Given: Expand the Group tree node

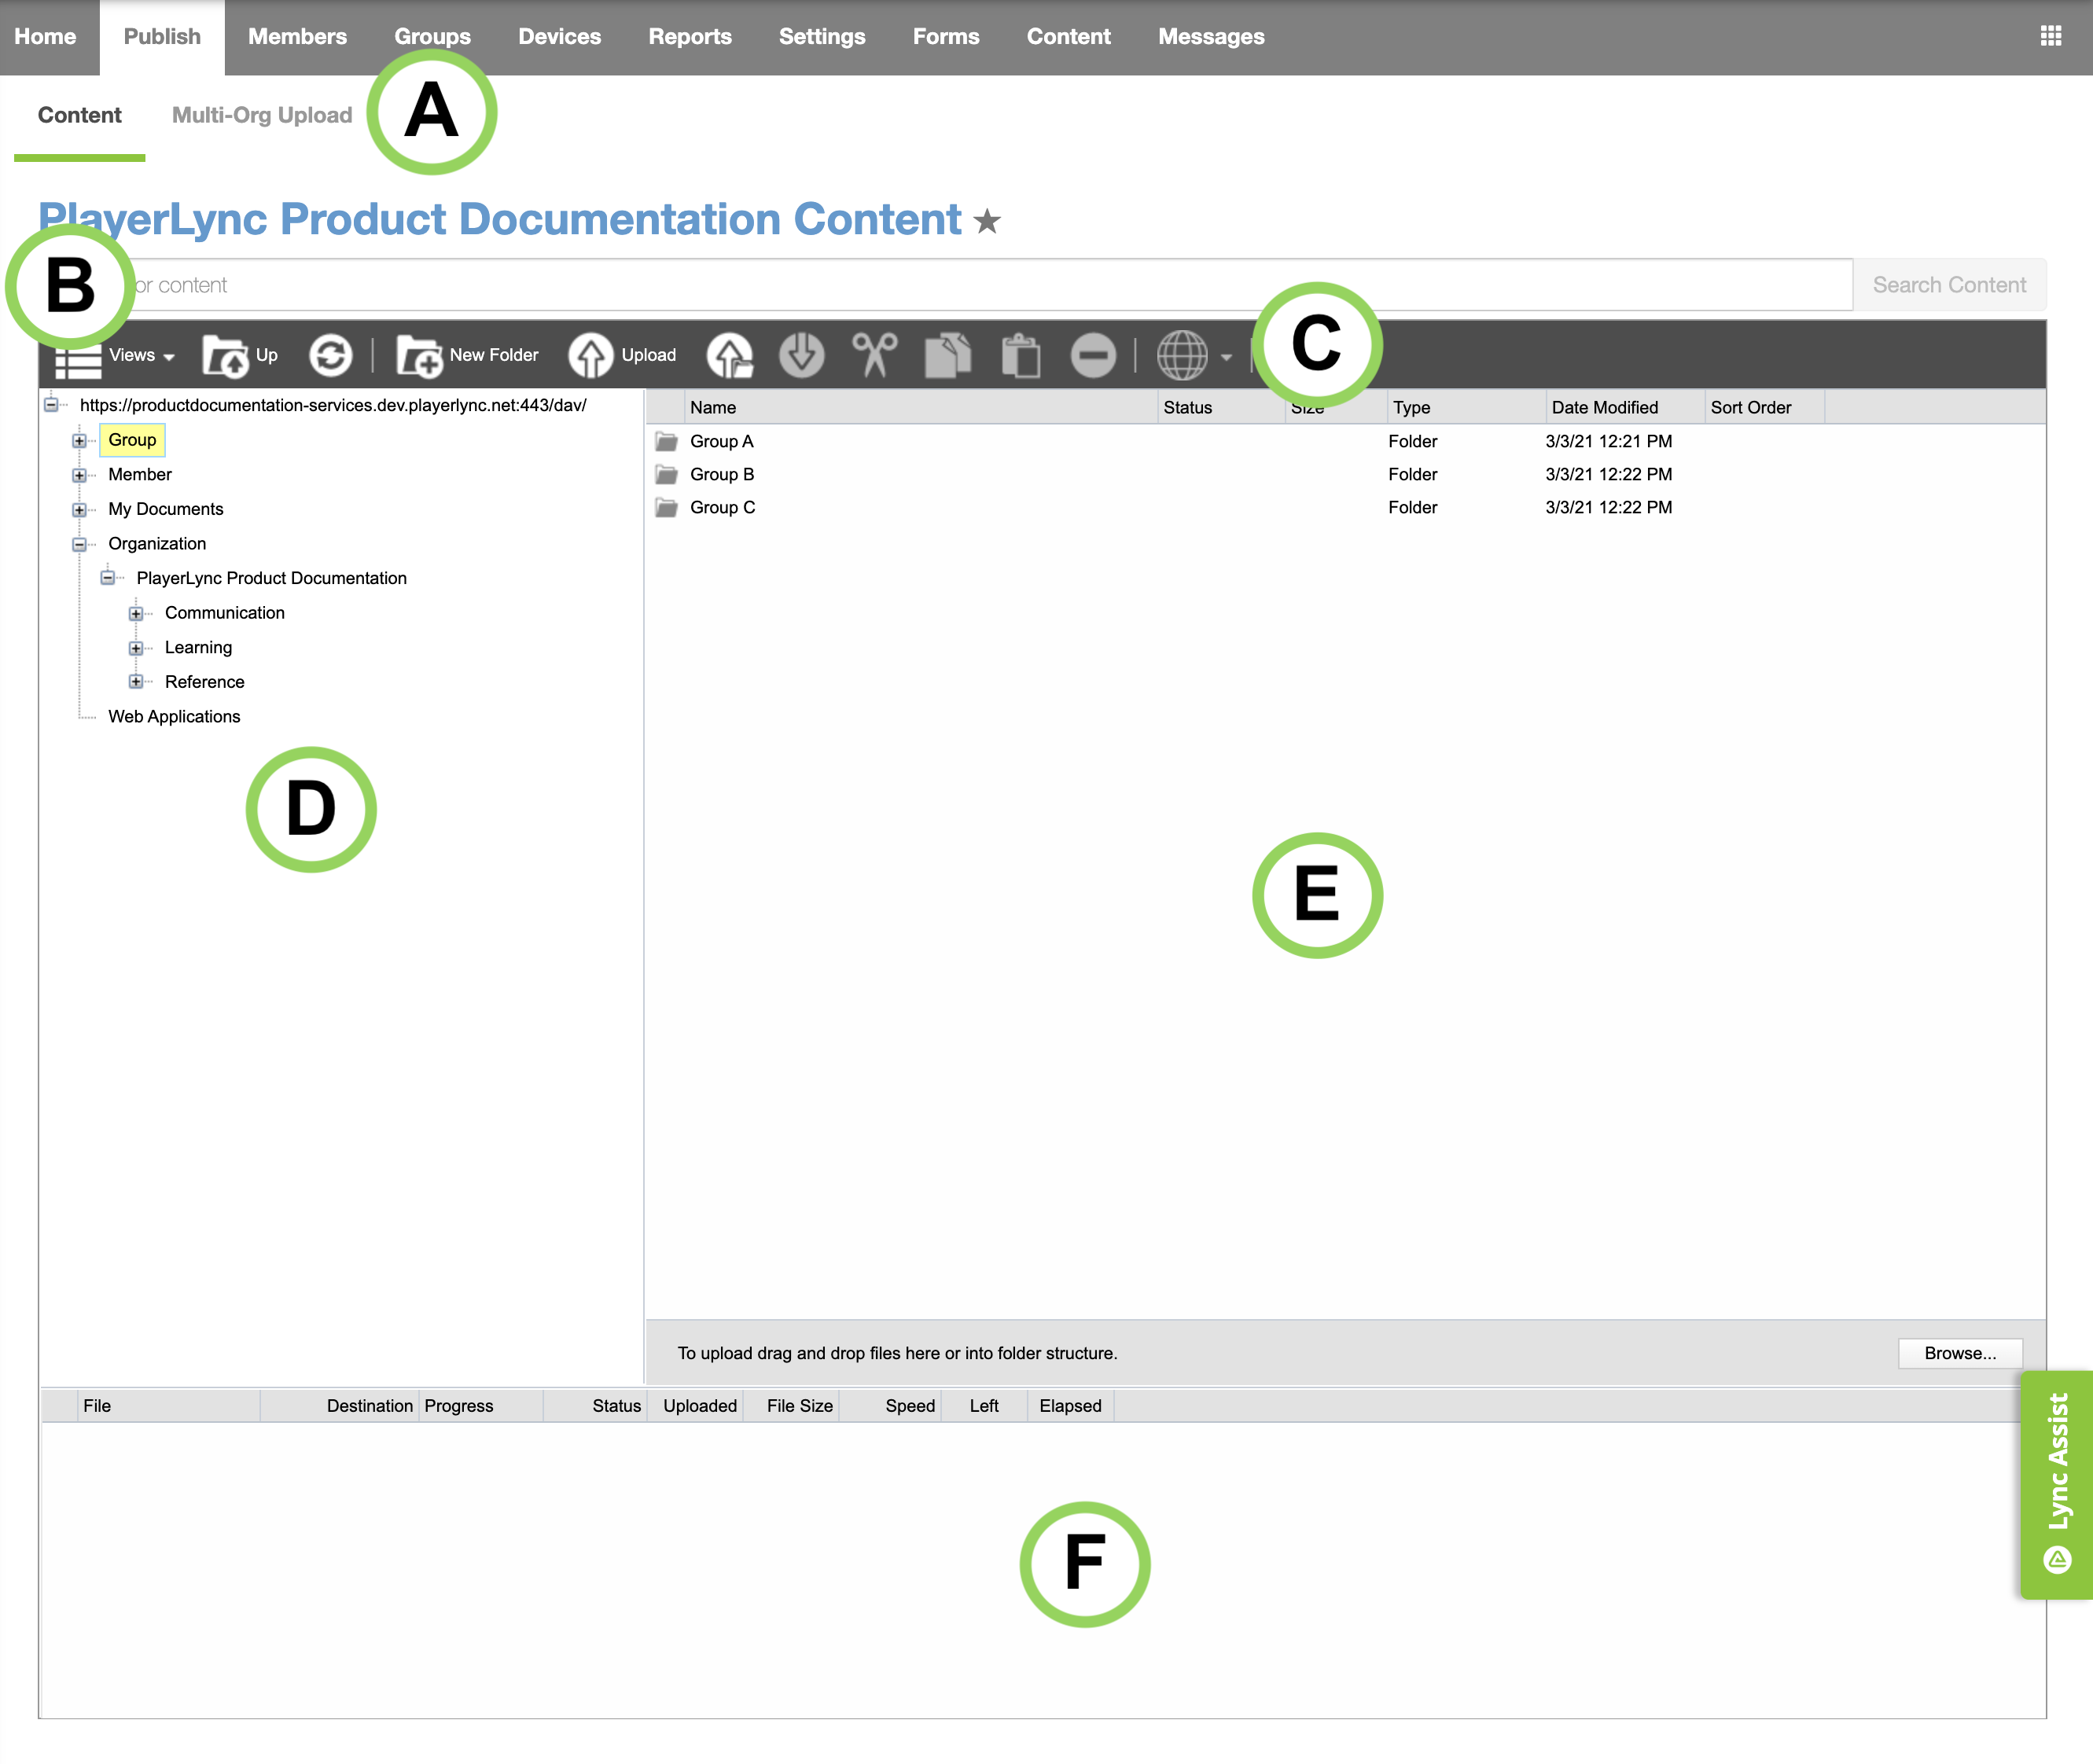Looking at the screenshot, I should click(x=79, y=440).
